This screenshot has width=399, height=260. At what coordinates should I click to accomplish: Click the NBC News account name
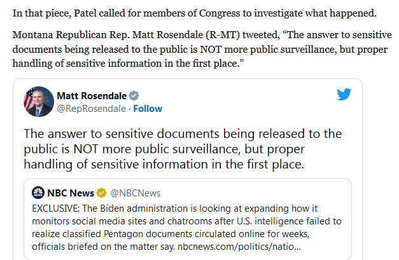[71, 193]
